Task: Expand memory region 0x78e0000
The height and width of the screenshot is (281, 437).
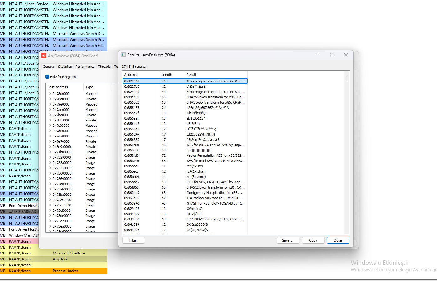Action: pos(50,99)
